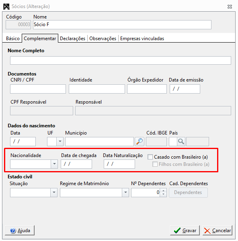Switch to the Básico tab
The height and width of the screenshot is (241, 238).
13,39
